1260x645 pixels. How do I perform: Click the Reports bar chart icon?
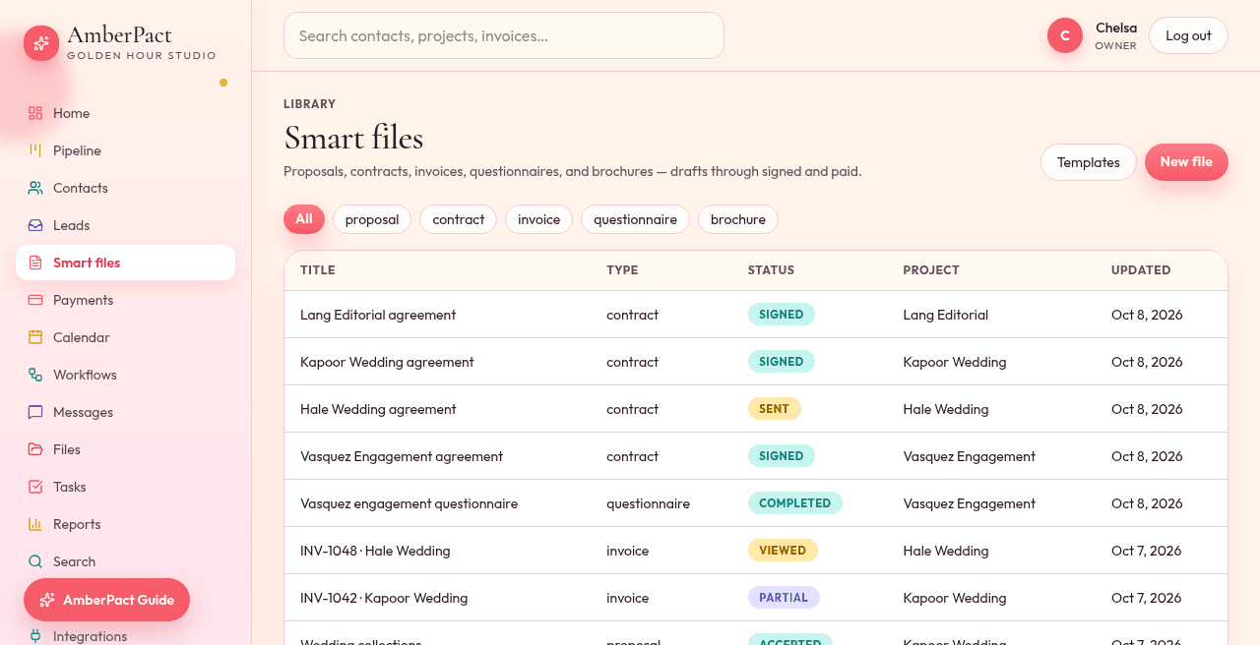point(35,524)
